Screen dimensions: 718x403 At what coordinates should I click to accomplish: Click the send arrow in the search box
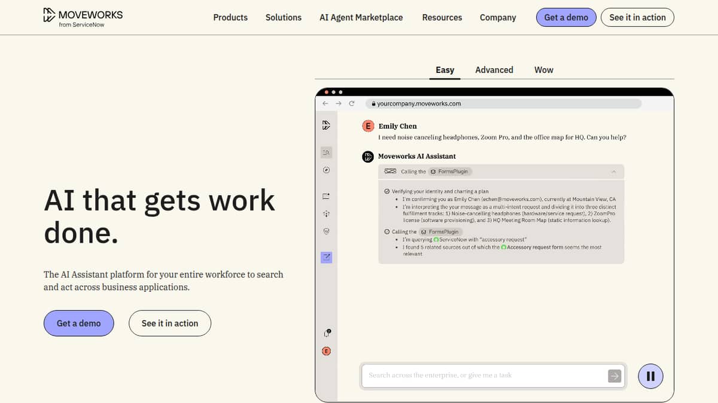(x=614, y=375)
